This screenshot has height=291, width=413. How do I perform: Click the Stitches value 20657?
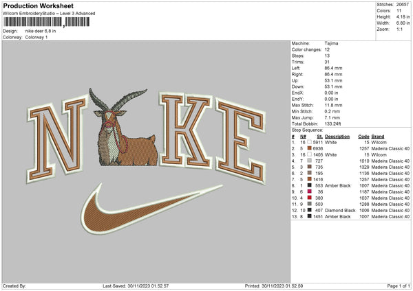pos(403,5)
